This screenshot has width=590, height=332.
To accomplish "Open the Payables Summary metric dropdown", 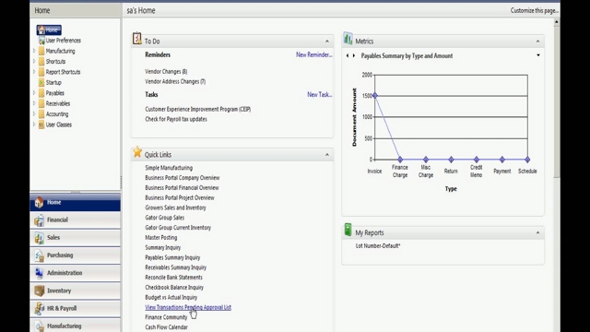I will (x=538, y=55).
